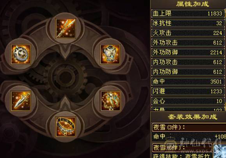Select the 夜雪 (3件) set bonus entry
This screenshot has width=226, height=158.
point(189,127)
